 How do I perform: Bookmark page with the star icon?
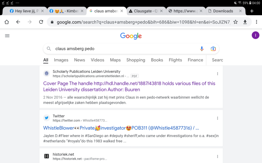coord(235,22)
